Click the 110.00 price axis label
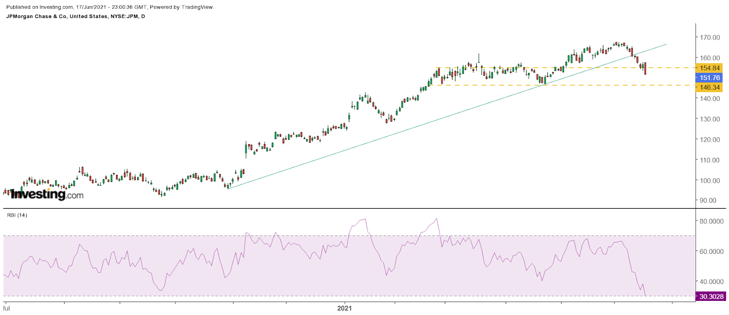The height and width of the screenshot is (315, 729). pyautogui.click(x=710, y=160)
